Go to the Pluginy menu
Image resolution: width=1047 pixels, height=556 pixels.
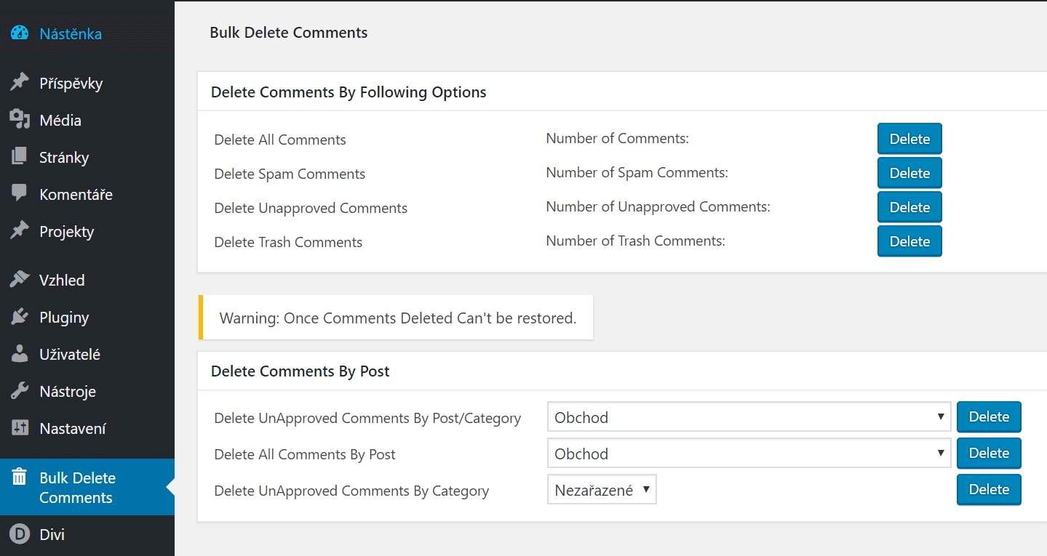pyautogui.click(x=64, y=318)
